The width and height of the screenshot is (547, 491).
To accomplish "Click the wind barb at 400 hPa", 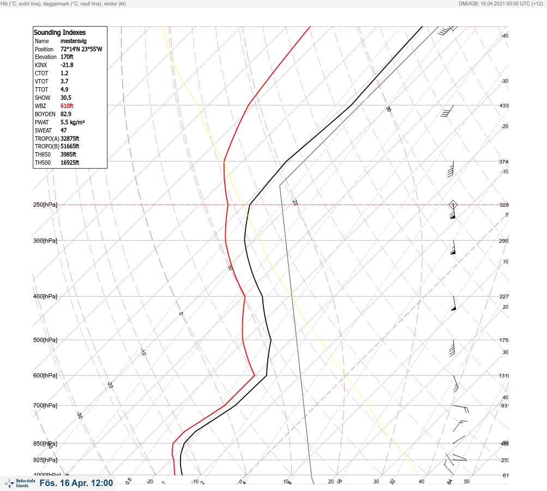I will point(454,303).
